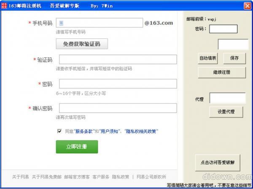Screen dimensions: 253x189
Task: Click the hint 请填写手机号码
Action: (x=71, y=32)
